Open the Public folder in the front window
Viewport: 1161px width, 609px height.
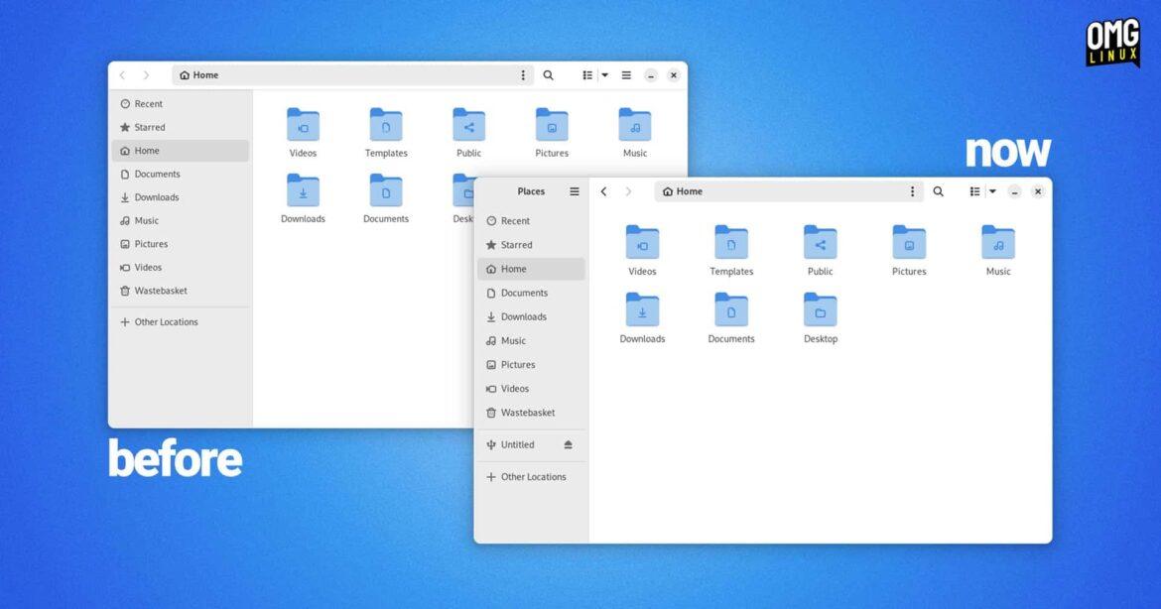(820, 250)
